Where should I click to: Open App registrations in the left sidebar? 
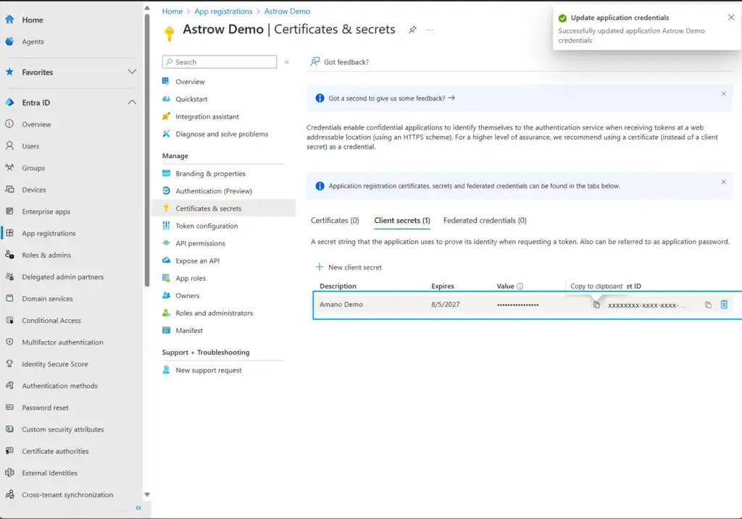click(49, 233)
